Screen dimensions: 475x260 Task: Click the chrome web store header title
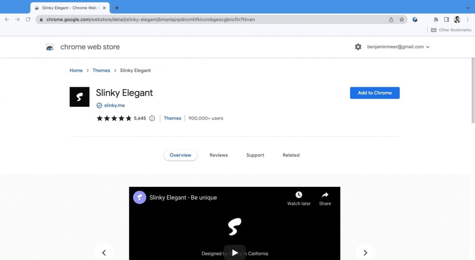pyautogui.click(x=90, y=47)
